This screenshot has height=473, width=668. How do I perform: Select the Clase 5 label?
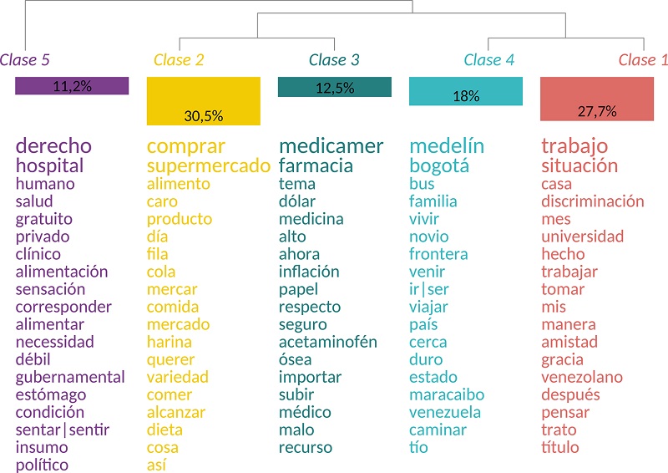(x=25, y=59)
